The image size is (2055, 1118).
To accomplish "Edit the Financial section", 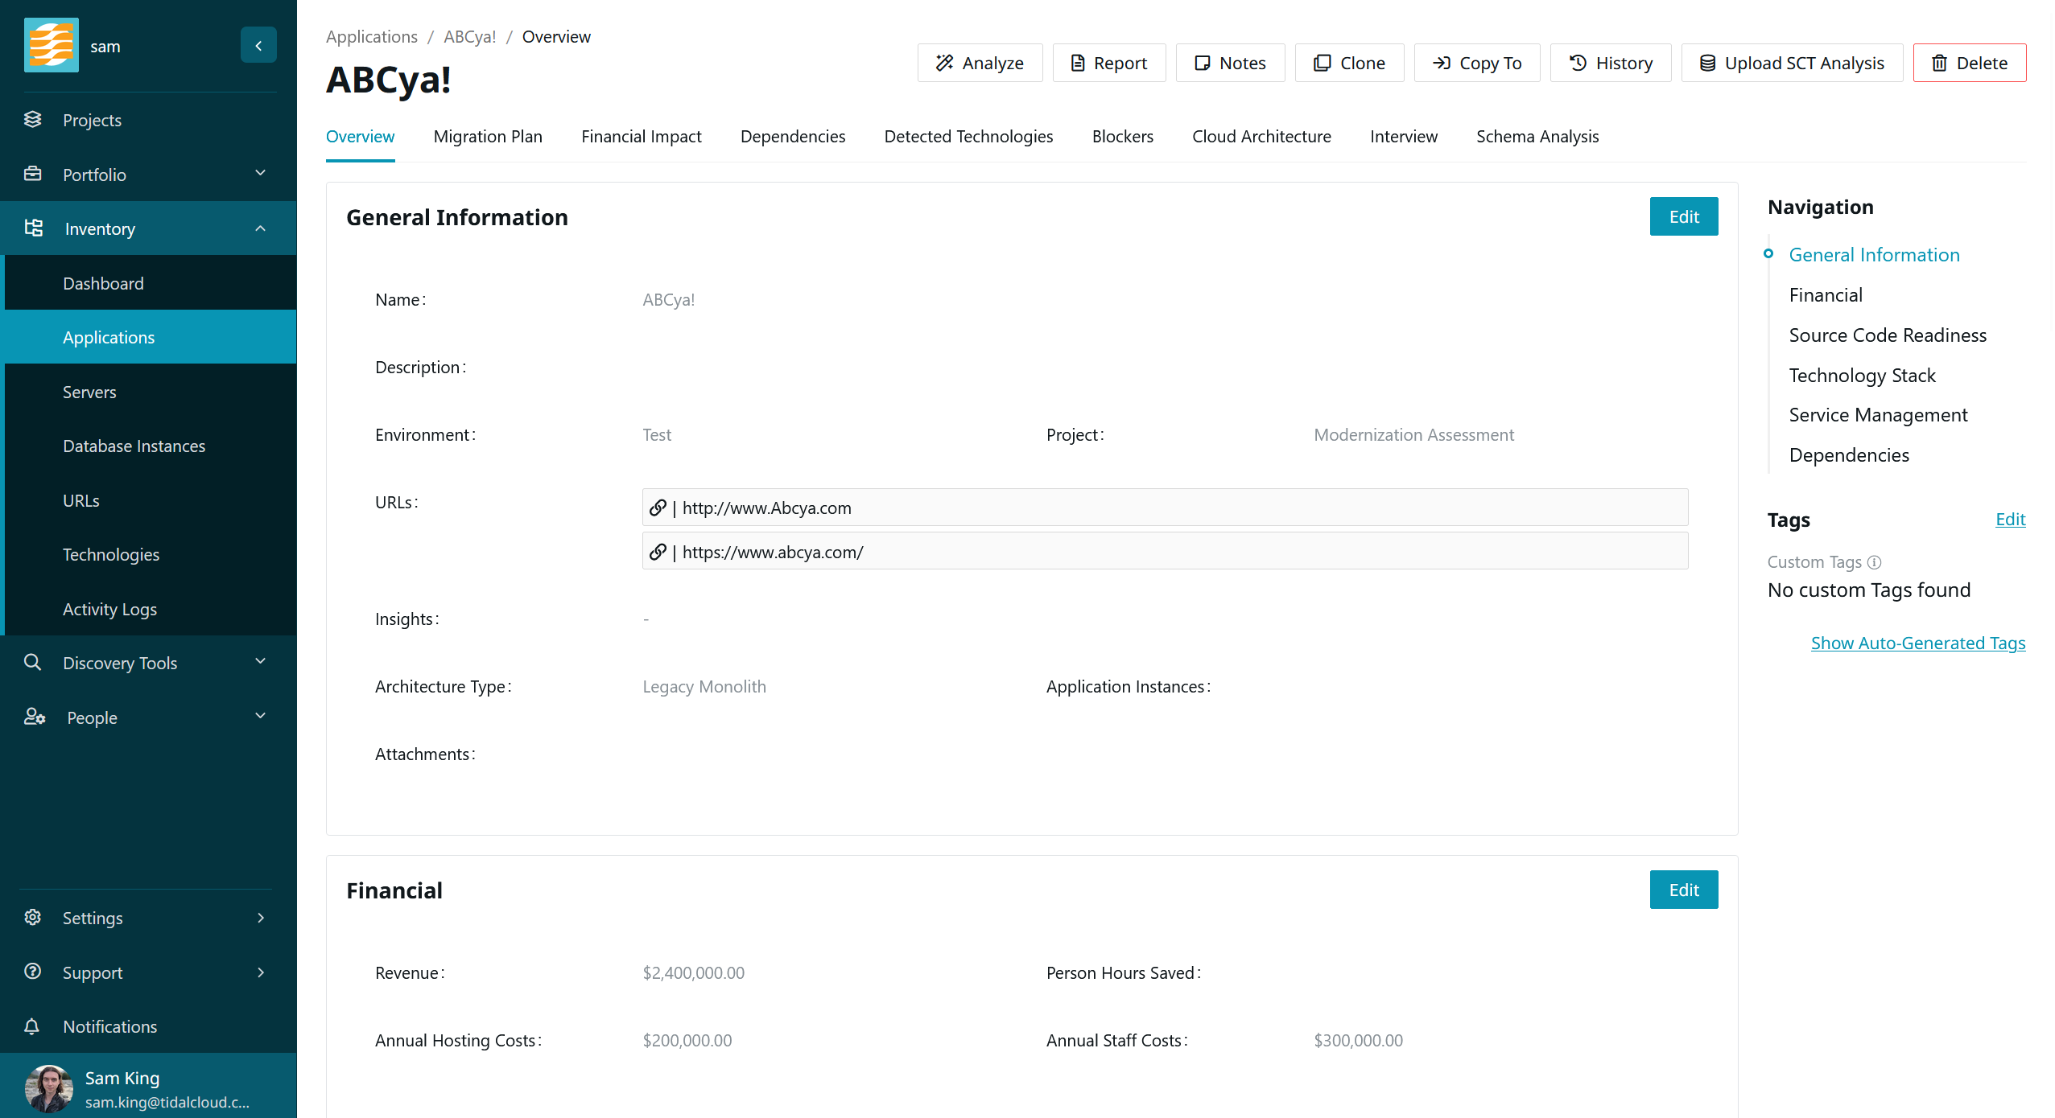I will click(x=1684, y=890).
